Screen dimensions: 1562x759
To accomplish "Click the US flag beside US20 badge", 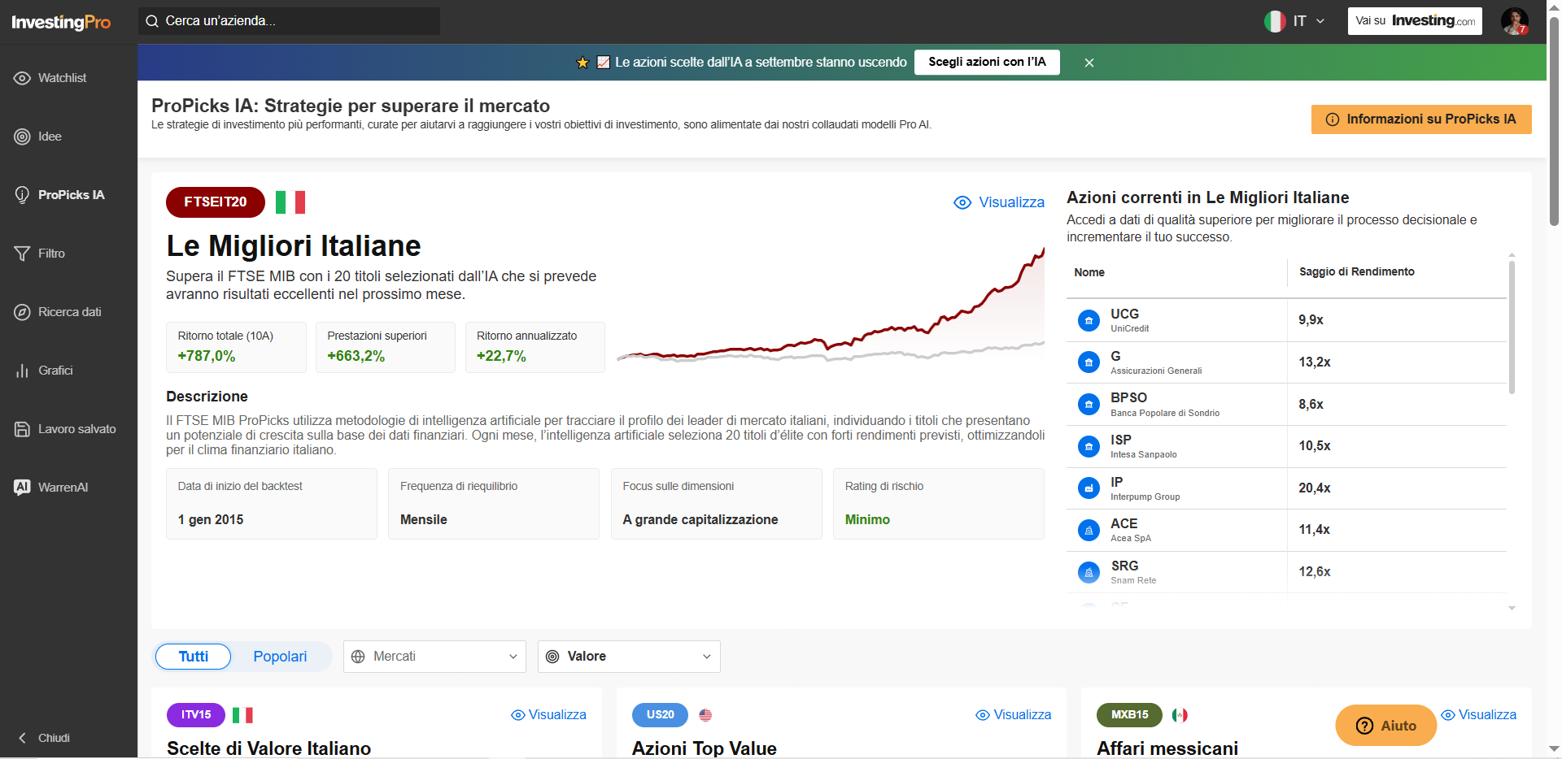I will click(x=705, y=715).
